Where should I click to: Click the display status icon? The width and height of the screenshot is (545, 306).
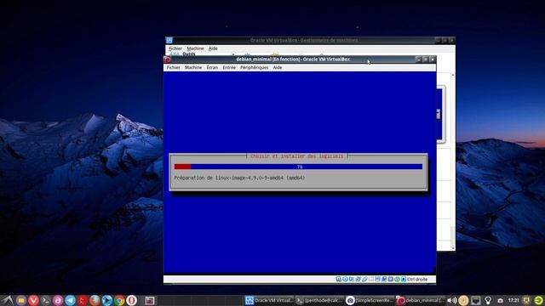(x=377, y=279)
